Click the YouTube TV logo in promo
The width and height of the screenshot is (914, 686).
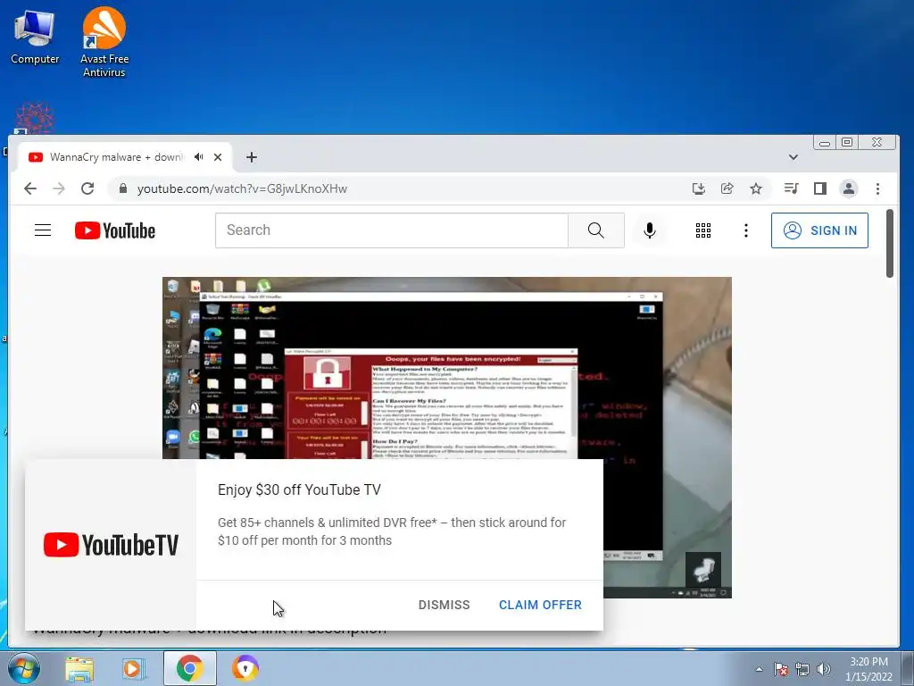(111, 544)
